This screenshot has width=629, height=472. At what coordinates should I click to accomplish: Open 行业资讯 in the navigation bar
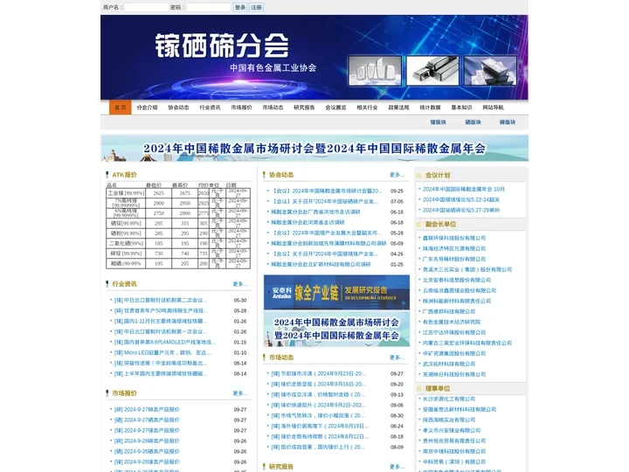pos(210,108)
